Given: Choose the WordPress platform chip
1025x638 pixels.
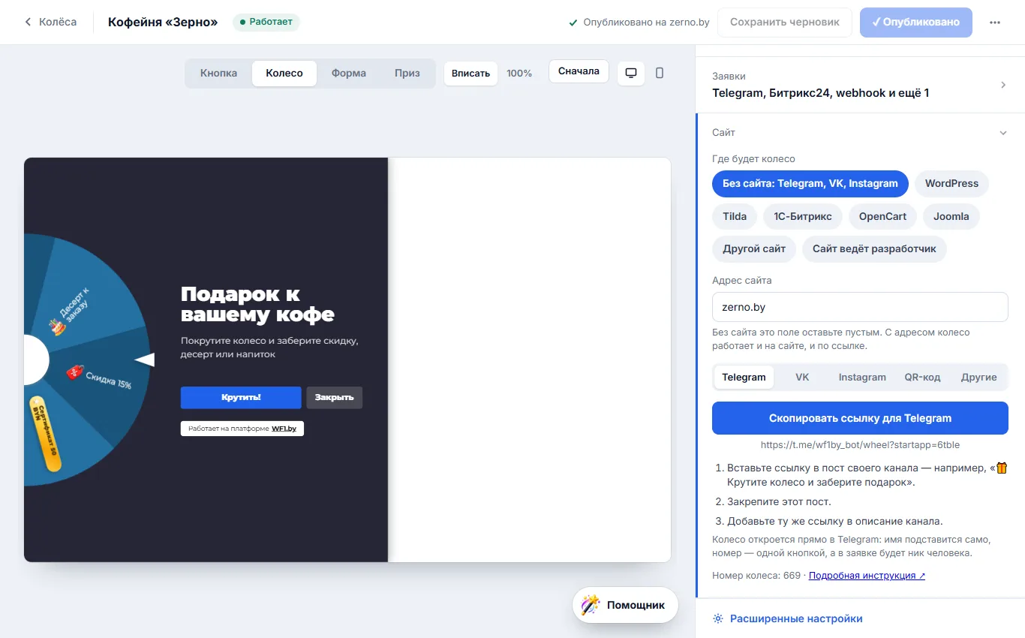Looking at the screenshot, I should click(x=951, y=184).
